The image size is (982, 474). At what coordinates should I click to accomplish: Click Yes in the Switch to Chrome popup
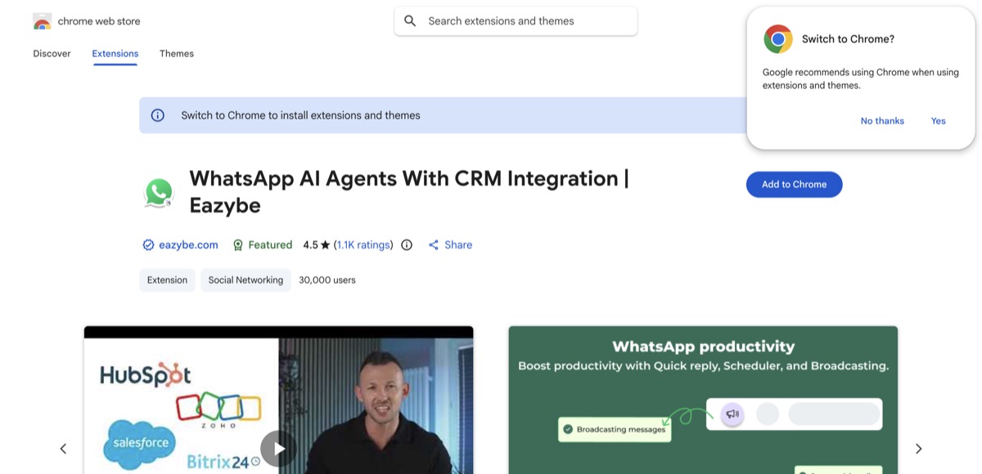[938, 121]
